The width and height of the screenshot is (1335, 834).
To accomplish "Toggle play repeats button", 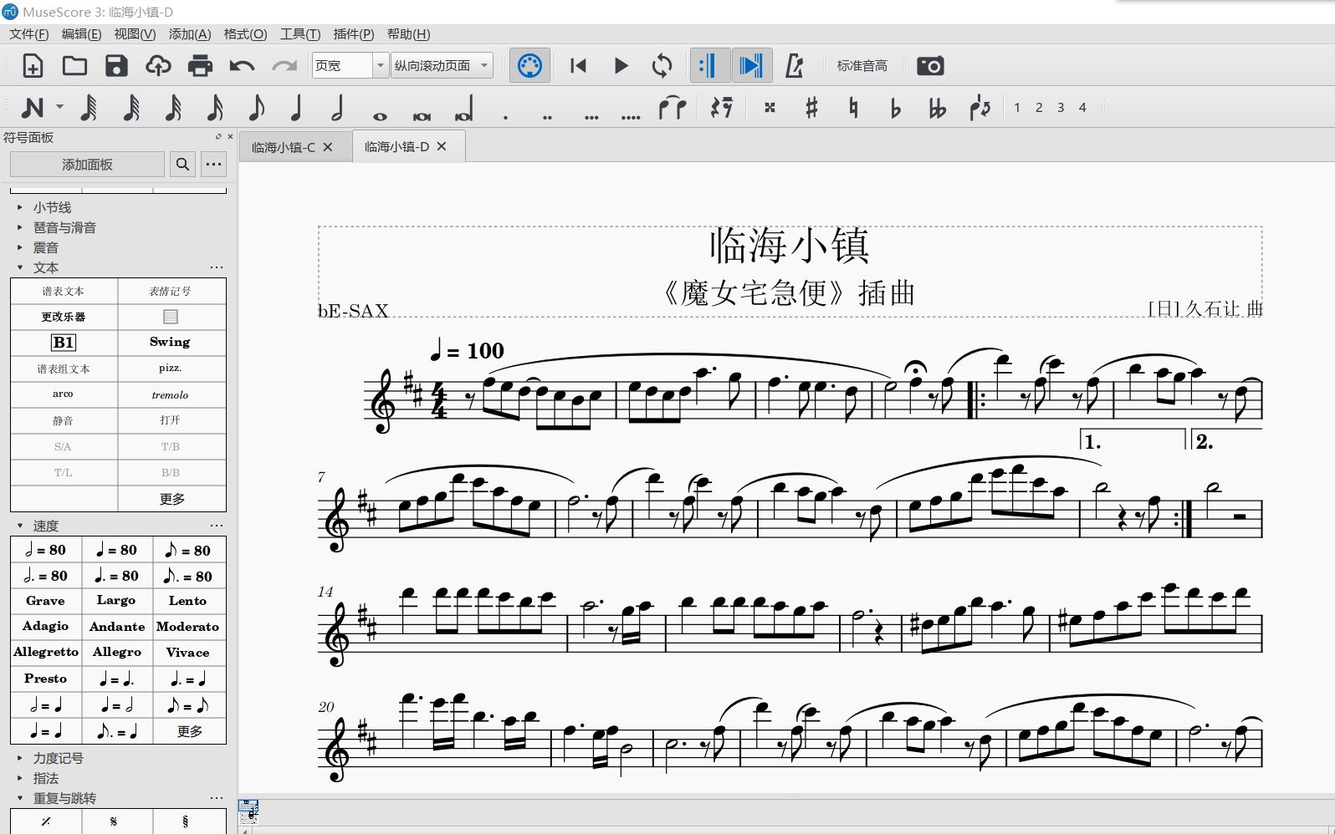I will point(709,65).
